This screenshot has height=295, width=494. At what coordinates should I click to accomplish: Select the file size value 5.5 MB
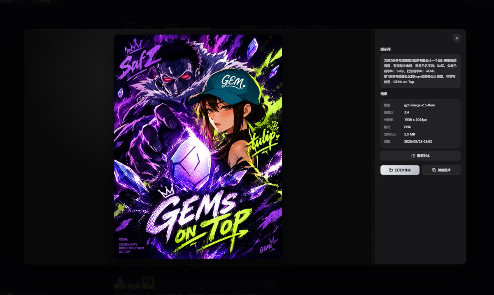coord(409,135)
